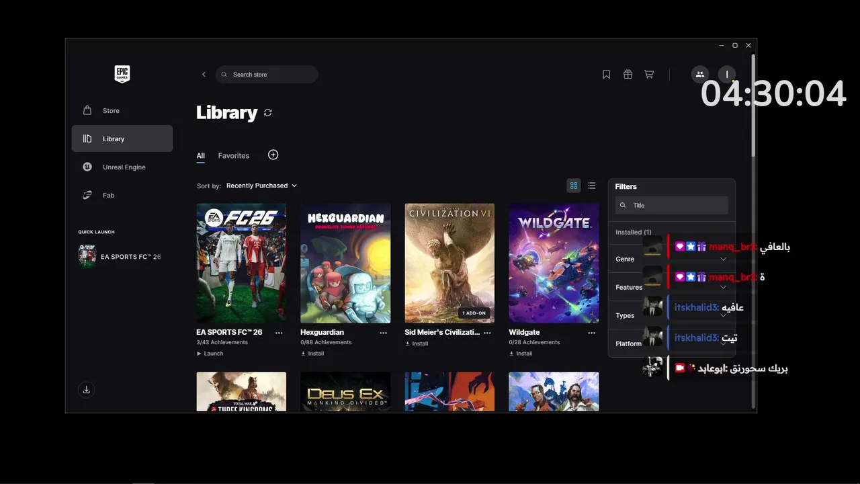The image size is (860, 484).
Task: Install Hexguardian
Action: (312, 354)
